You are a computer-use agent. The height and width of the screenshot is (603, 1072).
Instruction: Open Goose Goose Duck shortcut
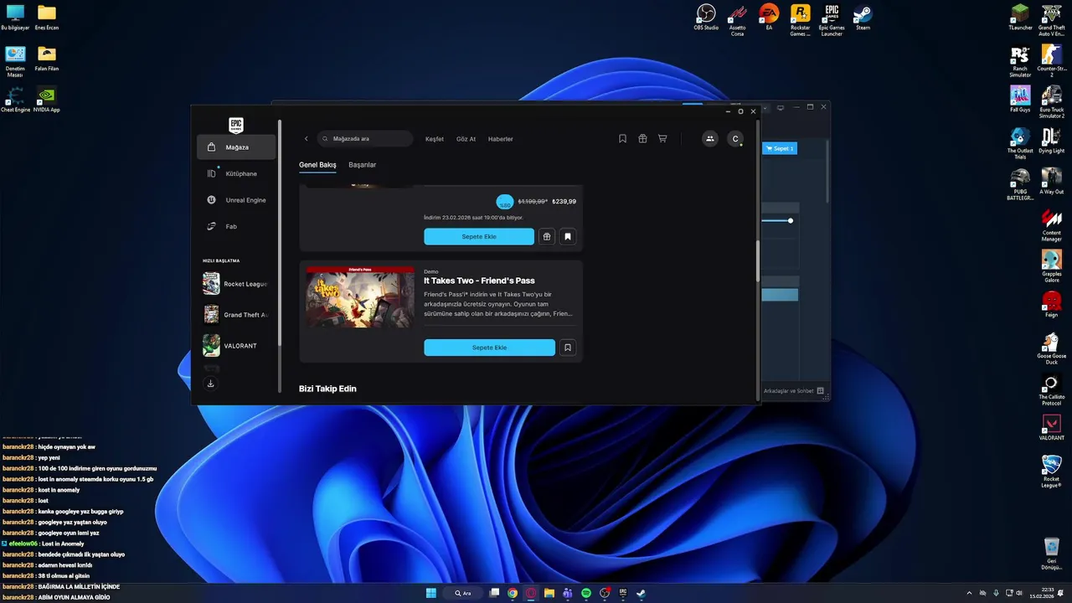point(1051,348)
